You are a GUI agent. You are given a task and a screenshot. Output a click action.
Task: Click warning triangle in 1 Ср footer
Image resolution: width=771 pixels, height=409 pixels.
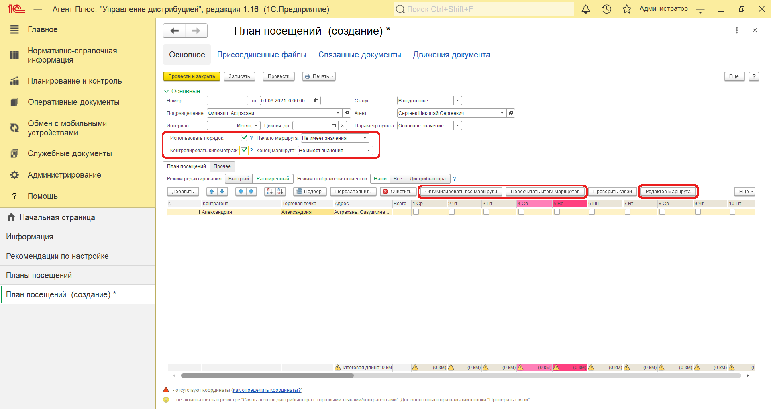pos(415,368)
